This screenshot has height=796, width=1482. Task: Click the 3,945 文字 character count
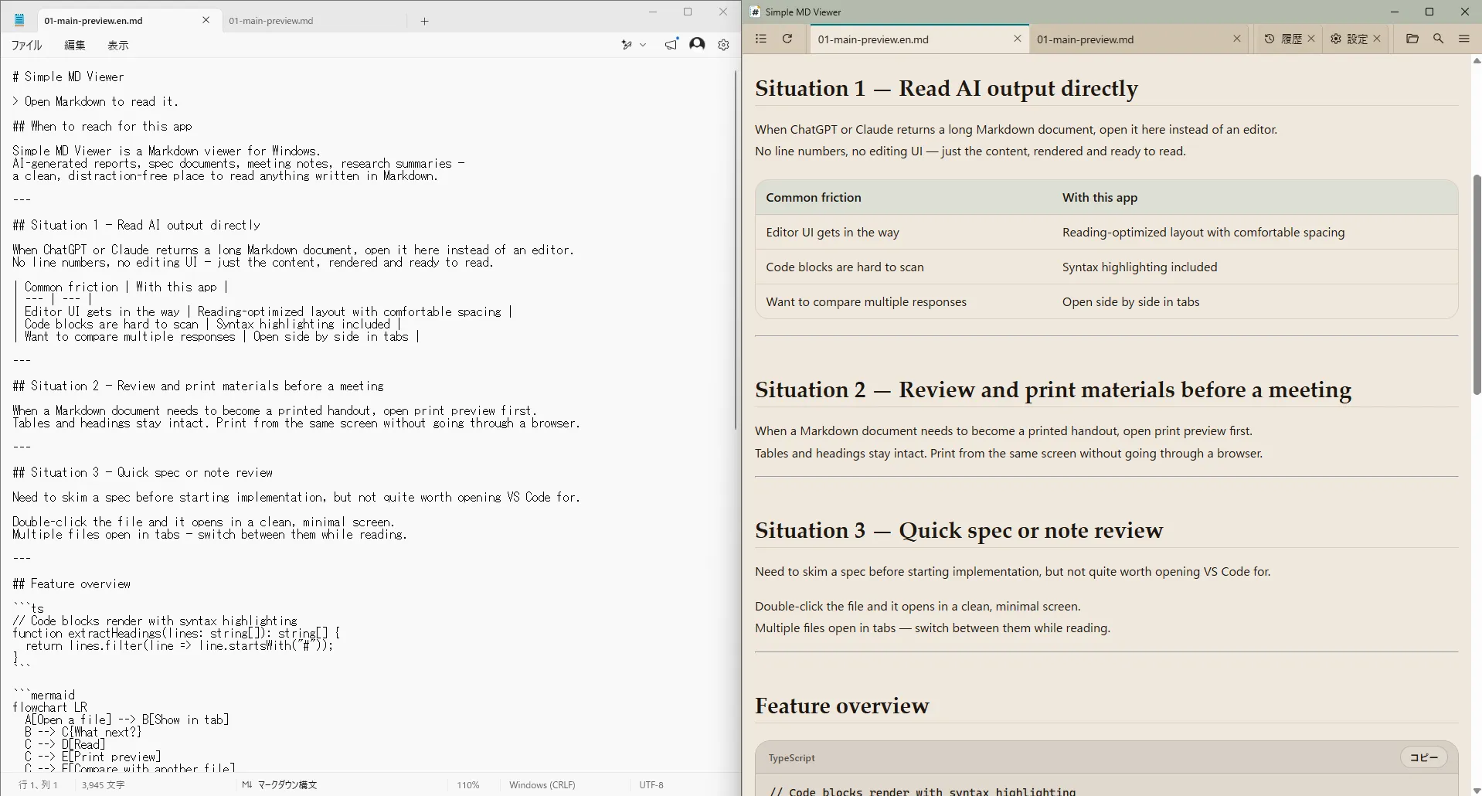click(103, 784)
